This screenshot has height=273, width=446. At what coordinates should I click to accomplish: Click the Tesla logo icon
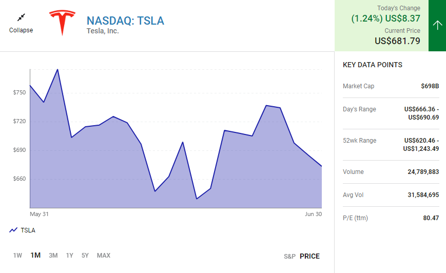pyautogui.click(x=62, y=23)
